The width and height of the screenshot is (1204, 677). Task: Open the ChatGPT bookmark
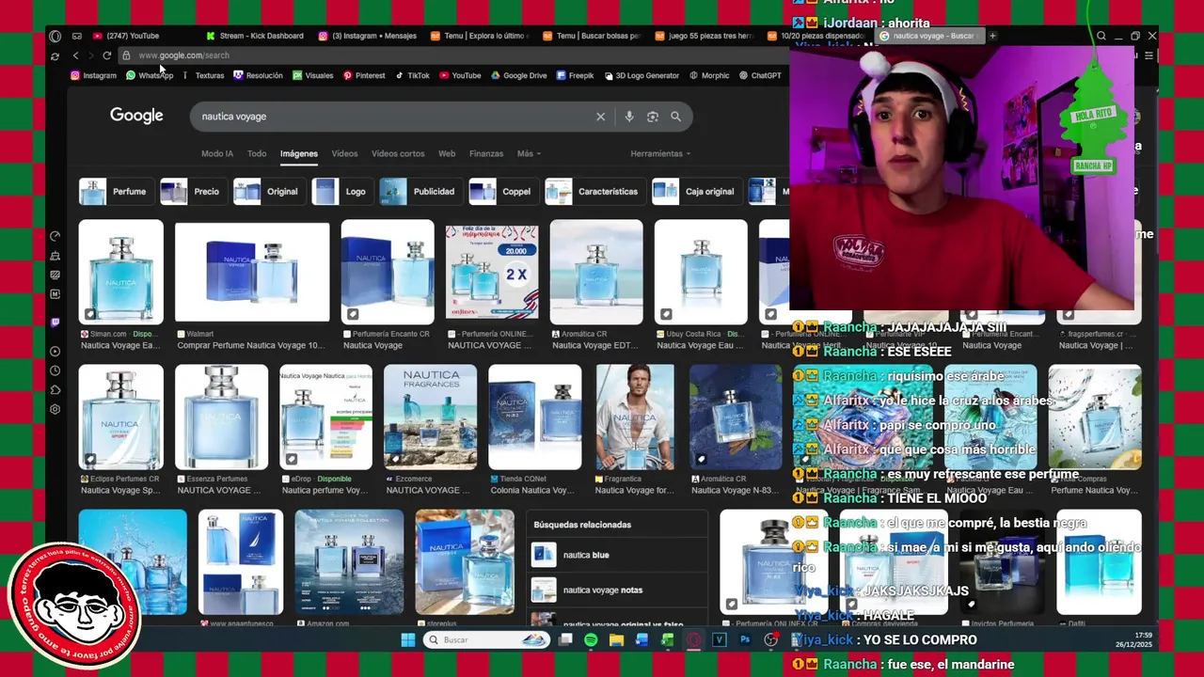point(760,75)
